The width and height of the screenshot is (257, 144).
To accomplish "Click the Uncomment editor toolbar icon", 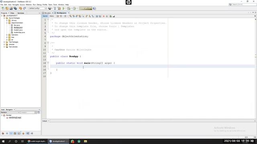I will (114, 16).
